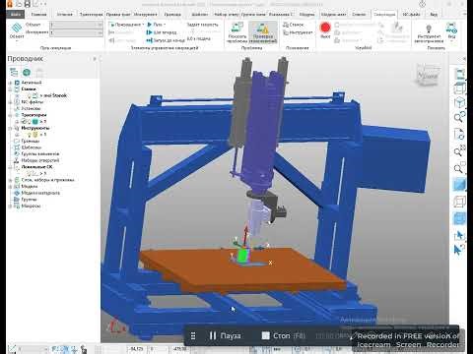Screen dimensions: 473x354
Task: Click the cursor selection arrow icon
Action: tap(459, 235)
